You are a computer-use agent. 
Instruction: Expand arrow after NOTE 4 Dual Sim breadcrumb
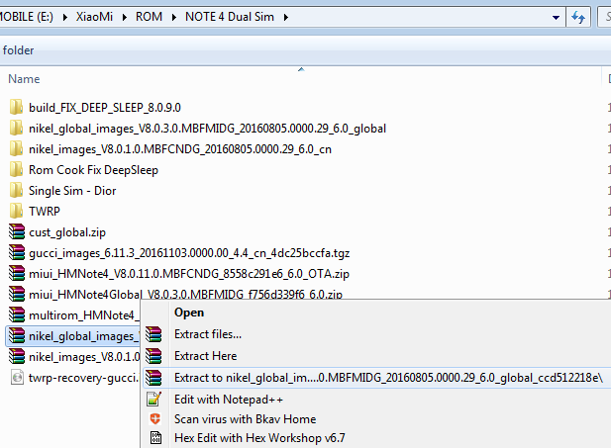(286, 17)
